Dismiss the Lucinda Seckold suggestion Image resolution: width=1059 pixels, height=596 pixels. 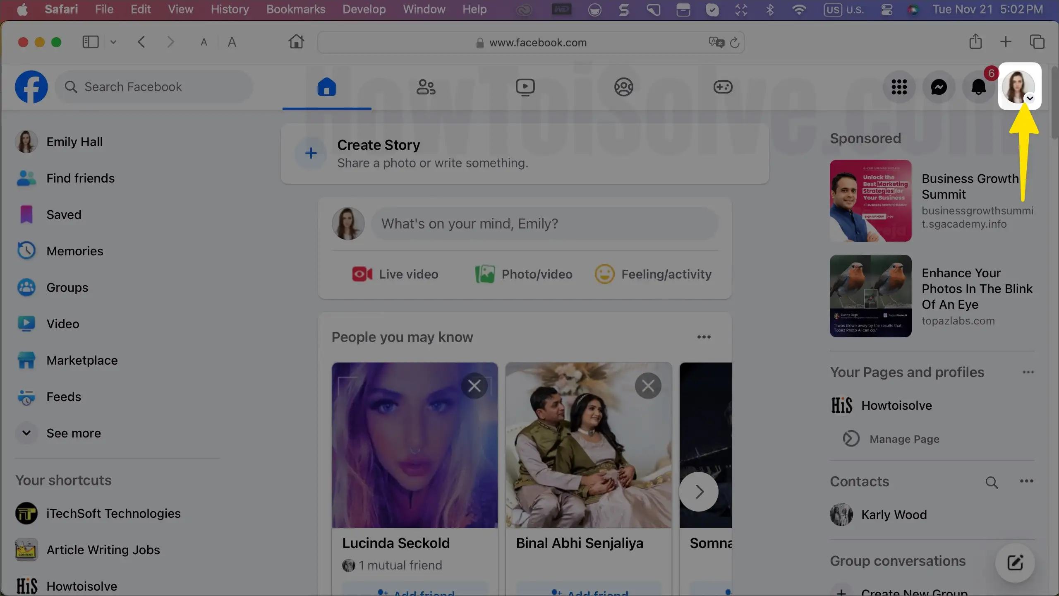474,386
